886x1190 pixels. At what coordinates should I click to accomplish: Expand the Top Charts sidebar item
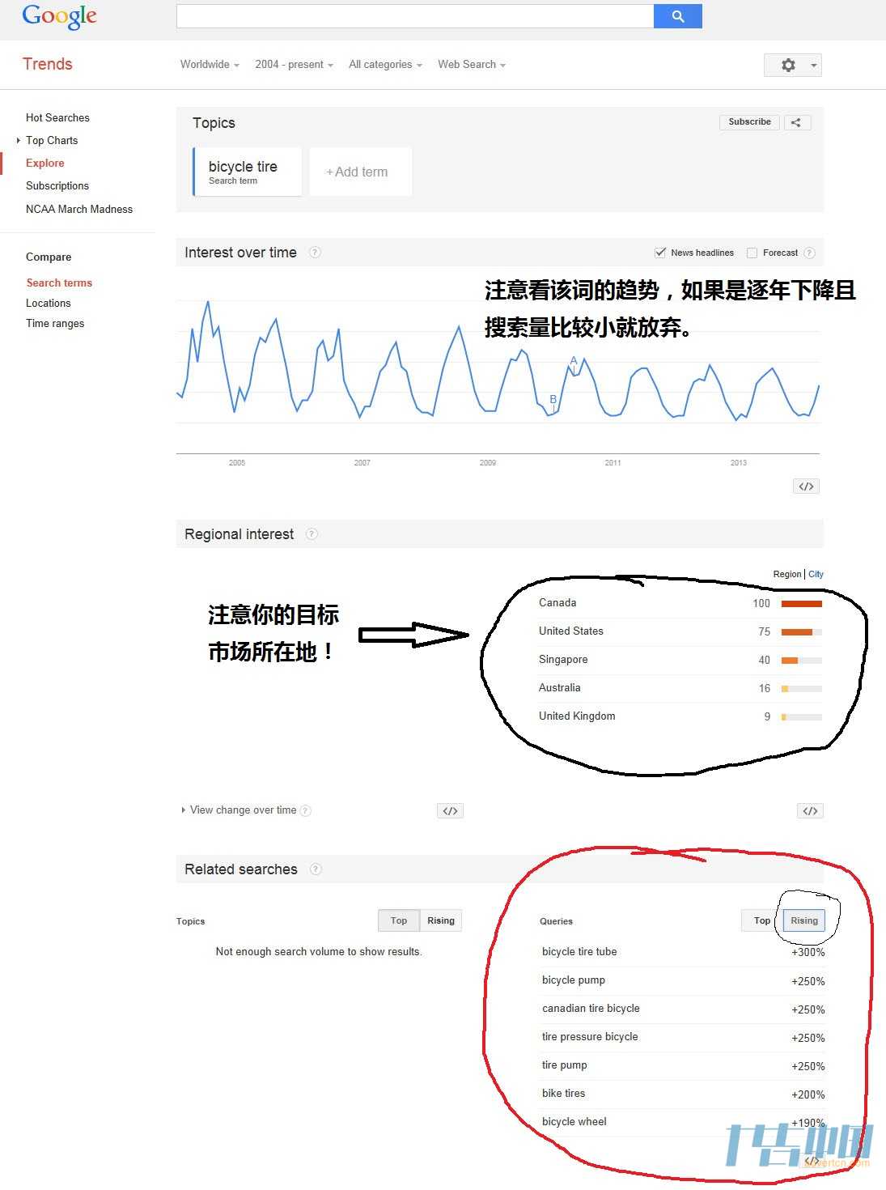[x=19, y=140]
